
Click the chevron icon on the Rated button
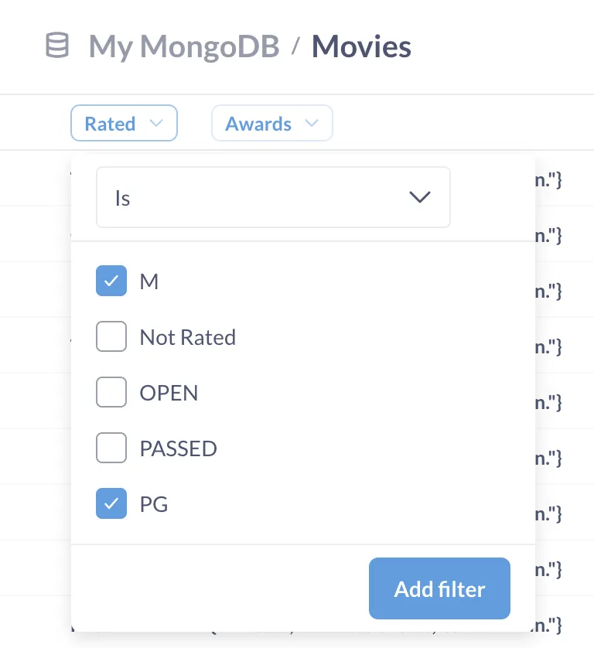pos(157,123)
